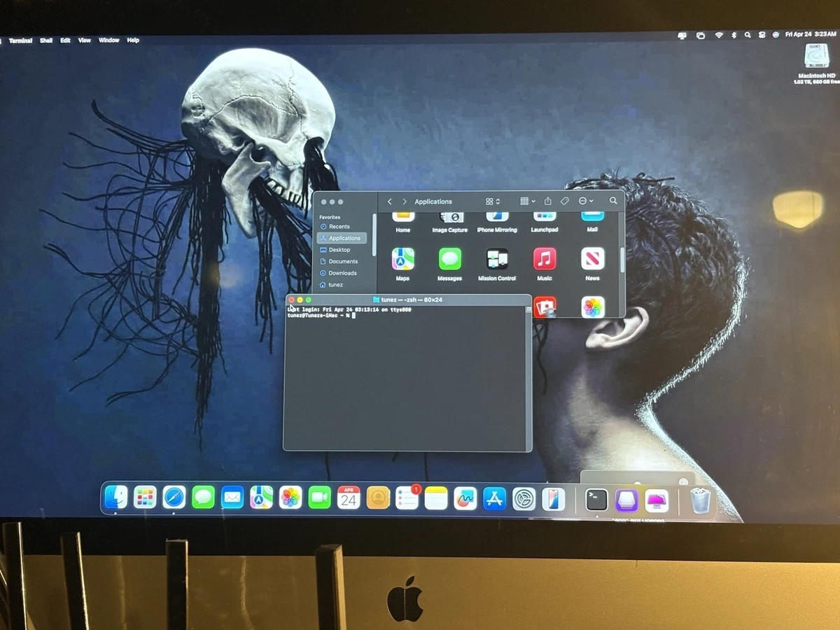840x630 pixels.
Task: Open Reminders with badge in Dock
Action: tap(407, 498)
